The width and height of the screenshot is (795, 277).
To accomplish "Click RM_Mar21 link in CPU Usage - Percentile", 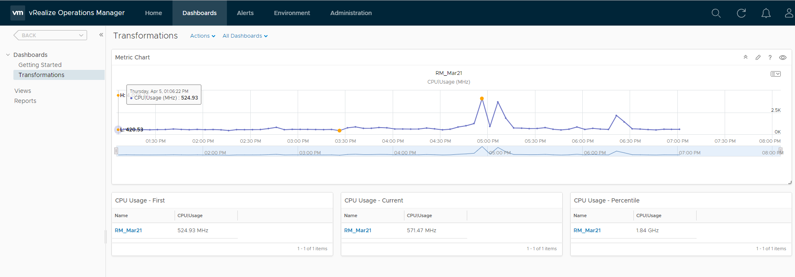I will [x=587, y=231].
